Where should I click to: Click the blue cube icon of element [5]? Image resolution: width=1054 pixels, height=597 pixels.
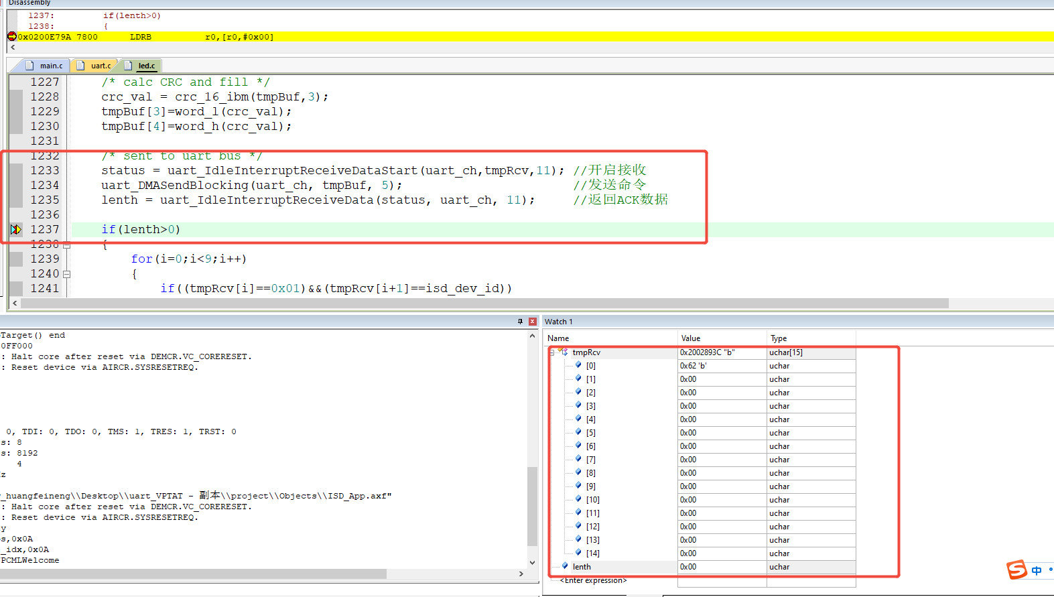pos(578,432)
